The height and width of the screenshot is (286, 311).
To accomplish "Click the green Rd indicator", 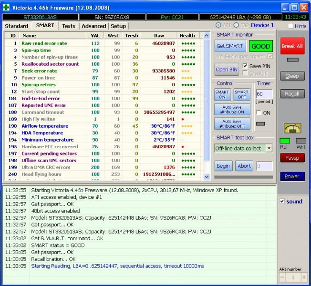I will [284, 141].
